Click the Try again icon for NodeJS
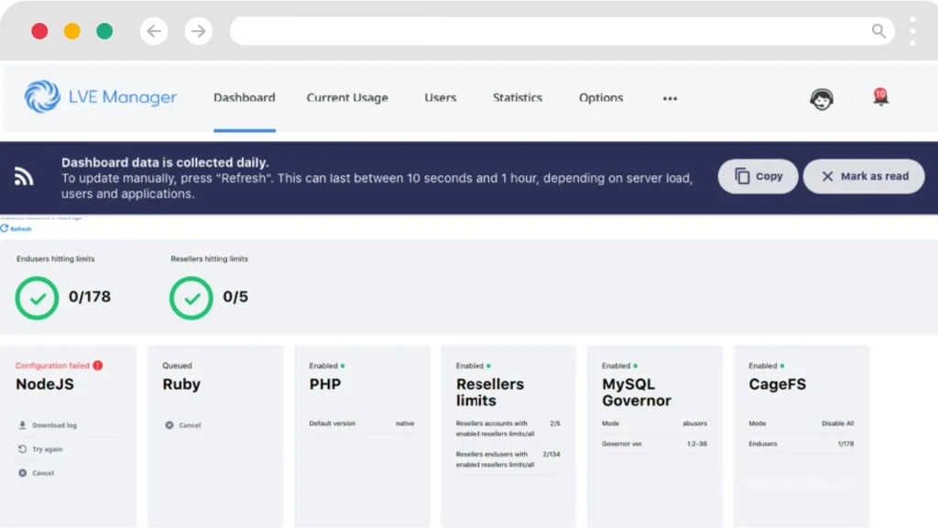The image size is (938, 528). pyautogui.click(x=21, y=448)
